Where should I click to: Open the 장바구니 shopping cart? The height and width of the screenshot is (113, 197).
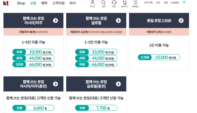[124, 4]
